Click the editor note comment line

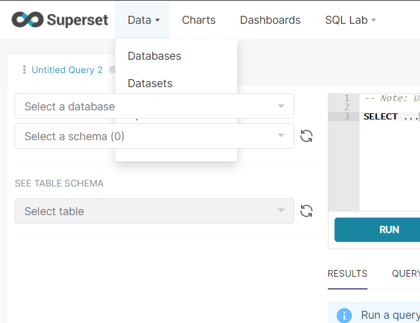391,98
